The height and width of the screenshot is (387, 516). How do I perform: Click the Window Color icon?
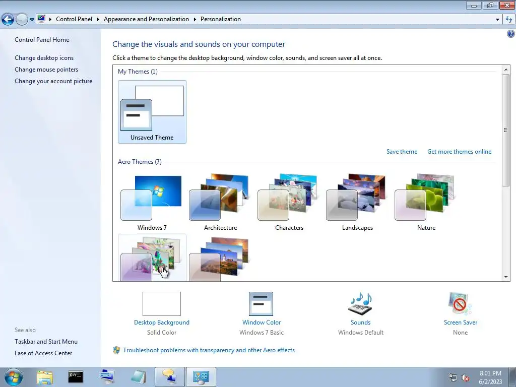261,304
